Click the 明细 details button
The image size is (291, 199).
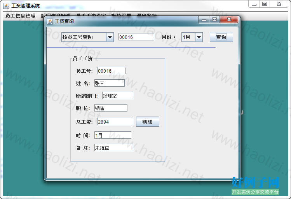(147, 122)
